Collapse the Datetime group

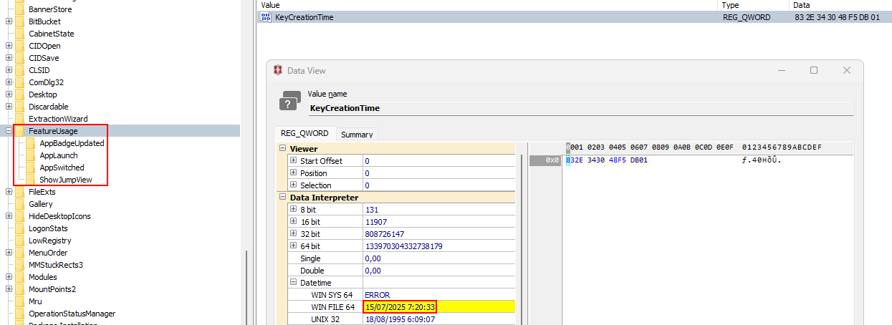click(x=293, y=283)
